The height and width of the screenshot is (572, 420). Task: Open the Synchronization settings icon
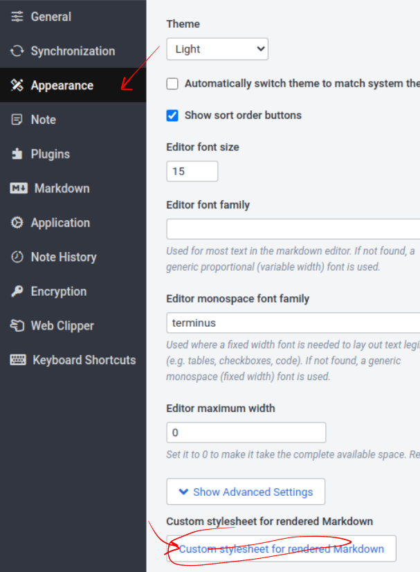tap(17, 51)
